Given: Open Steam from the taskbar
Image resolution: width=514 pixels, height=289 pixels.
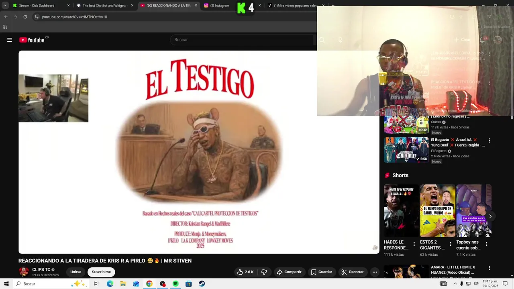Looking at the screenshot, I should pos(202,284).
